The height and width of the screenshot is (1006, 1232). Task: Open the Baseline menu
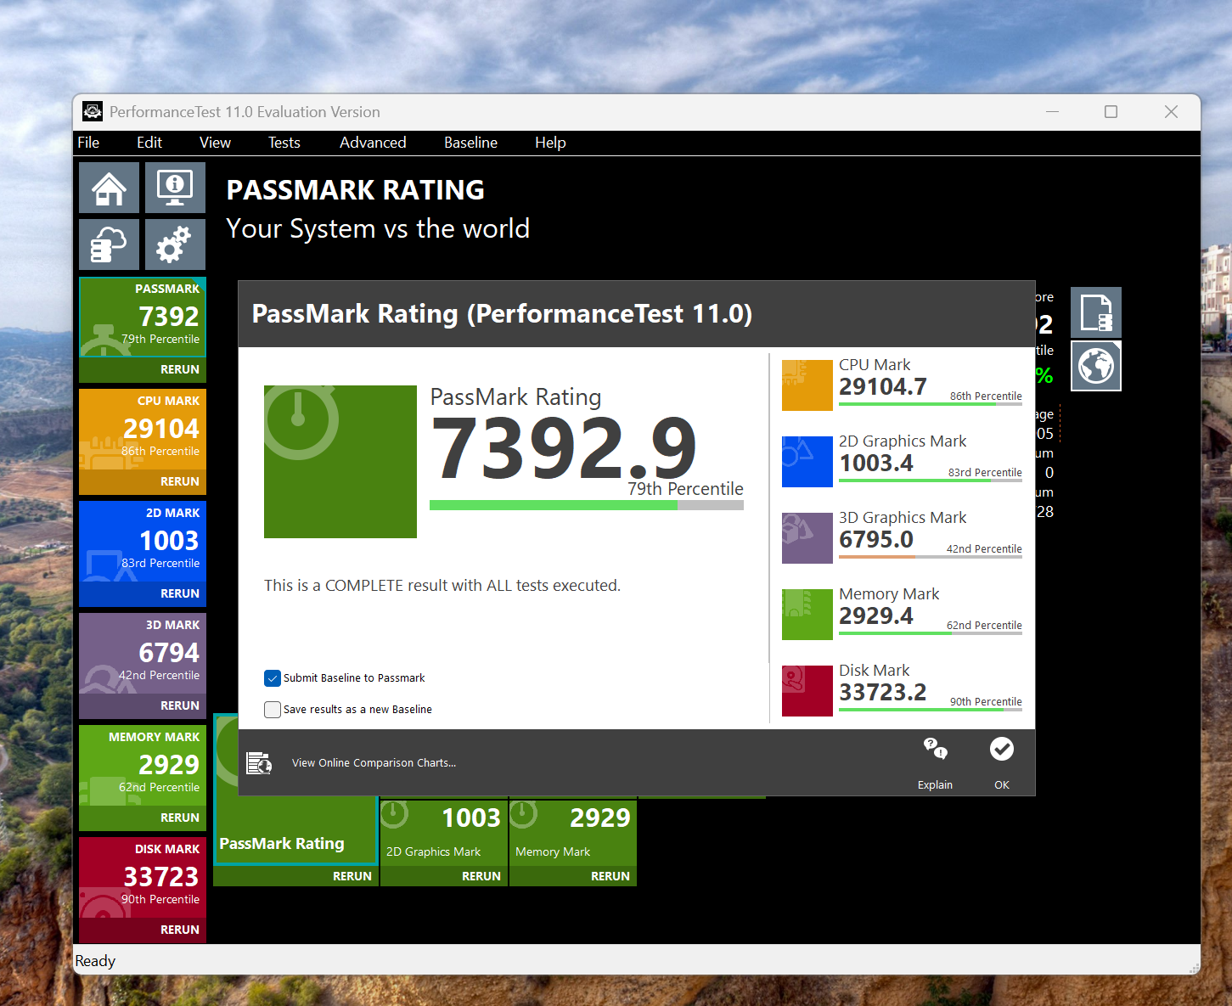[470, 143]
